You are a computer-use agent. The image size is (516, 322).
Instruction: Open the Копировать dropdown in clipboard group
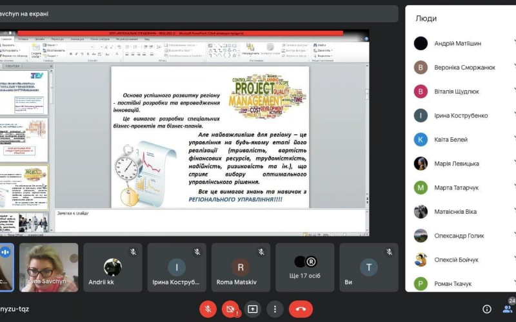pos(10,51)
